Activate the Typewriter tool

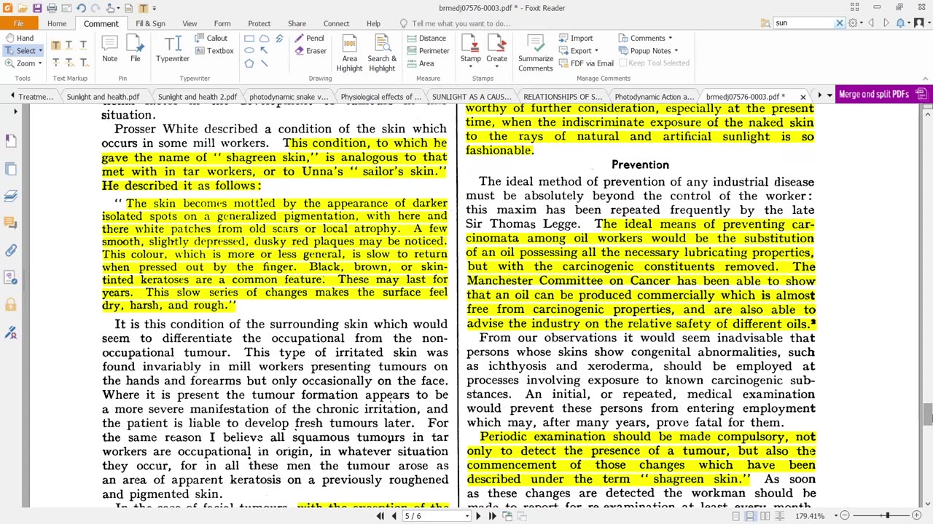pos(173,49)
